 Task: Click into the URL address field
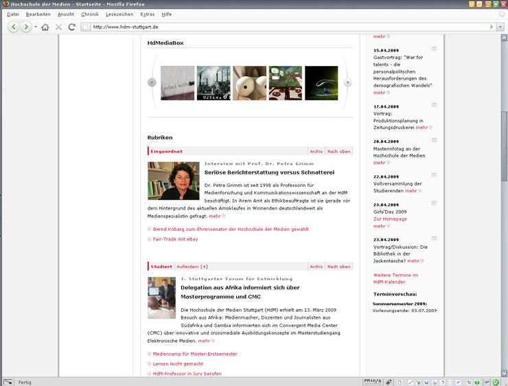tap(288, 27)
